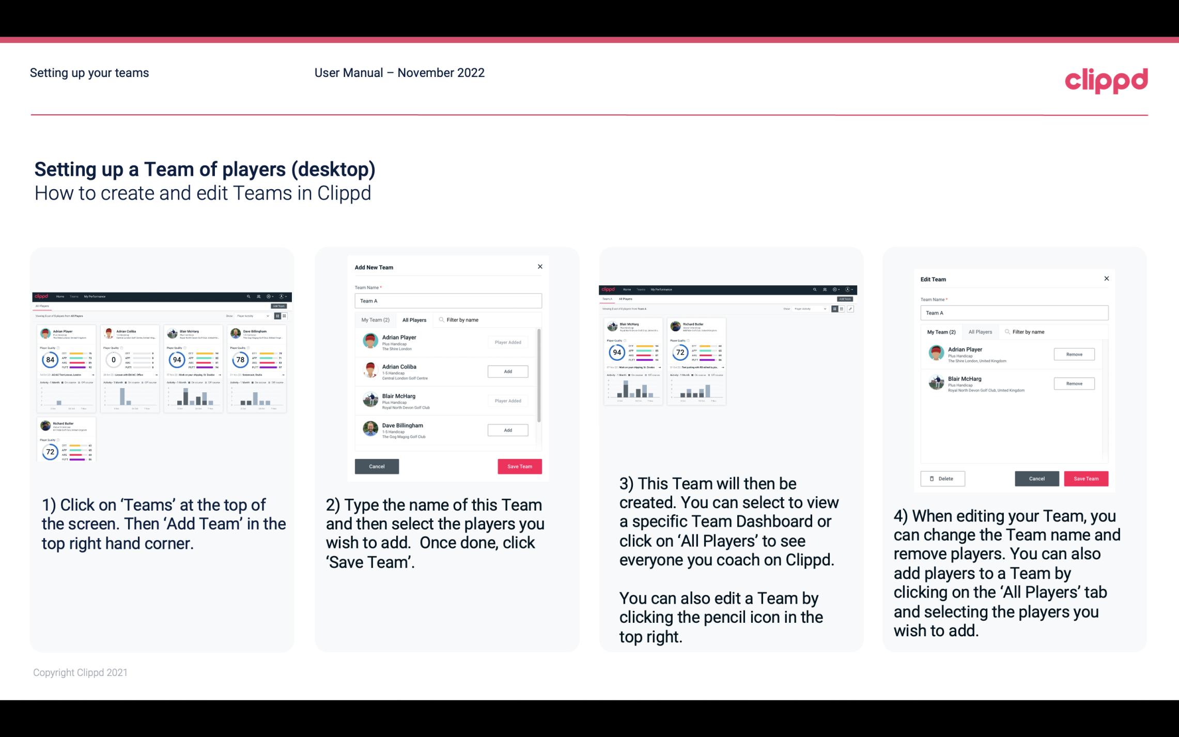Switch to My Team tab in Edit Team

(x=940, y=331)
